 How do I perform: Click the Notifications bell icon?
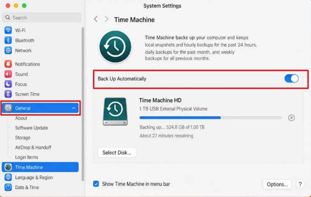(8, 64)
